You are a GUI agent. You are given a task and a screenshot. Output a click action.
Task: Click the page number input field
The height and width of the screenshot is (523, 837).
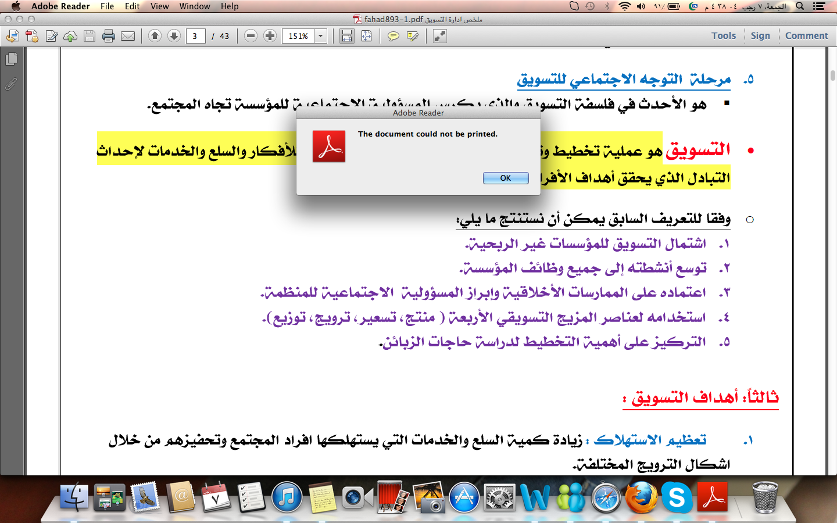pyautogui.click(x=195, y=36)
